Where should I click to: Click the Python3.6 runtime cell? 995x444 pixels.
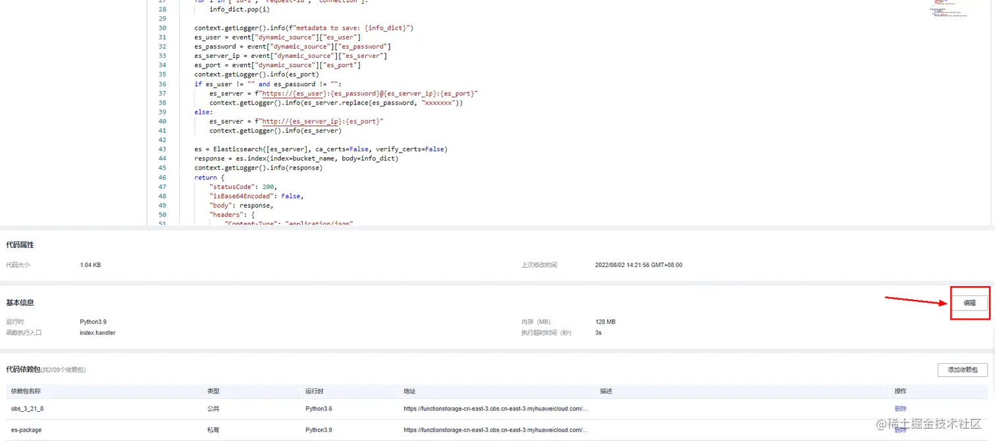[x=319, y=409]
